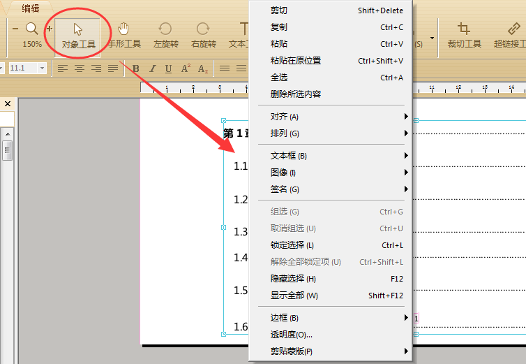Viewport: 526px width, 364px height.
Task: Click 删除所选内容 in the context menu
Action: point(296,94)
